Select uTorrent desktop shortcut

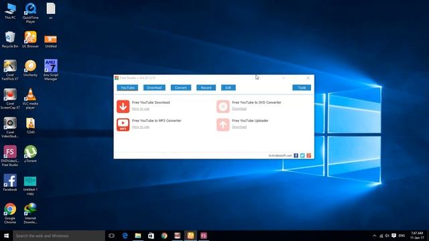pyautogui.click(x=30, y=154)
